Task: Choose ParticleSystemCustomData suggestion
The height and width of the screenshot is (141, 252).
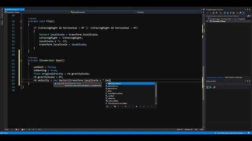Action: click(x=130, y=103)
